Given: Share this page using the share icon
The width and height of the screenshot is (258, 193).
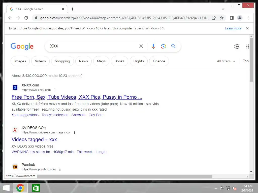Looking at the screenshot, I should [214, 18].
